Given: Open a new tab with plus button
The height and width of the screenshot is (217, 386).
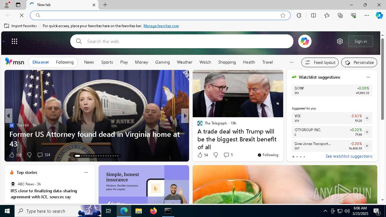Looking at the screenshot, I should (105, 5).
